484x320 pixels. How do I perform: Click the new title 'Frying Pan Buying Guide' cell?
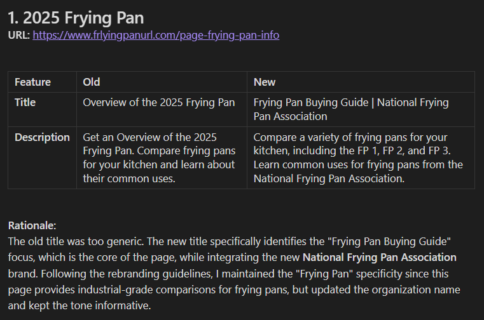(x=351, y=109)
